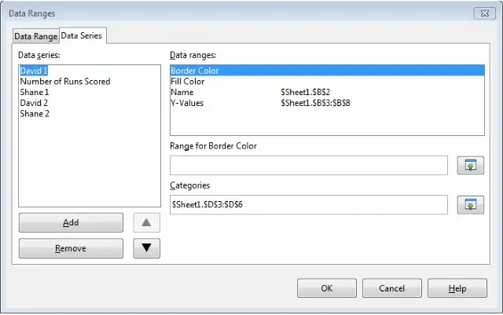Click the $Sheet1.$B$2 range value
503x315 pixels.
[x=306, y=93]
